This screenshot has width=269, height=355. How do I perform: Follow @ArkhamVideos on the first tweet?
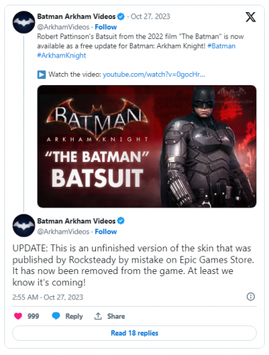point(106,27)
